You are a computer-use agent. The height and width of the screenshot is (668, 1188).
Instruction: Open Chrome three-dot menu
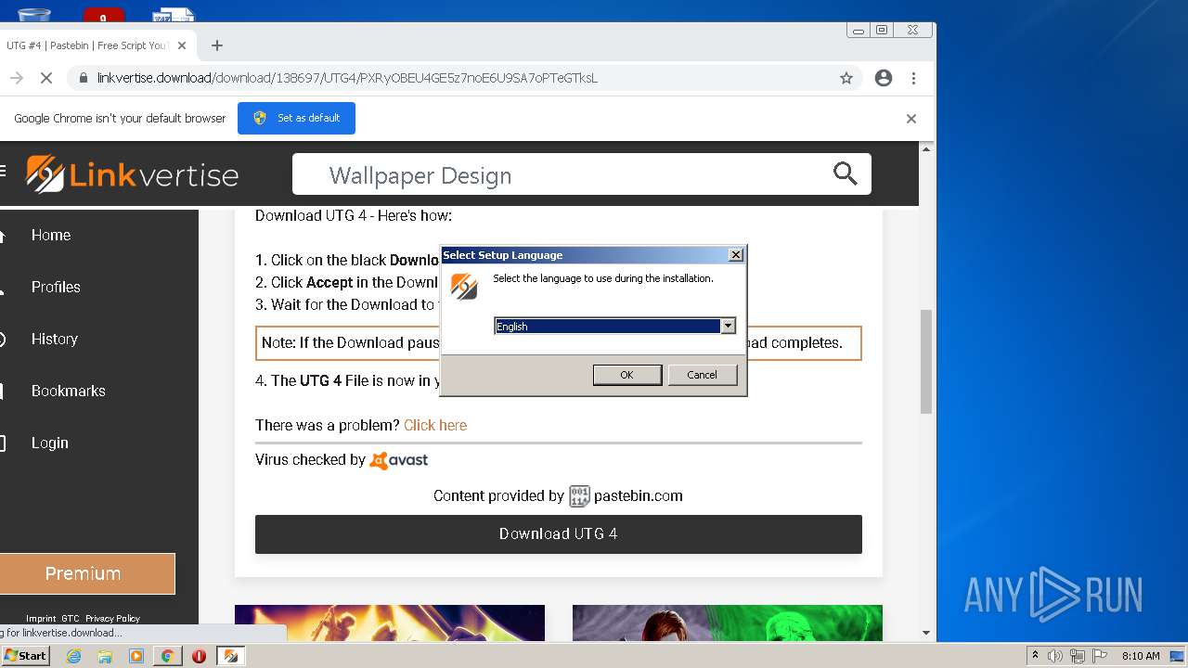[x=913, y=78]
